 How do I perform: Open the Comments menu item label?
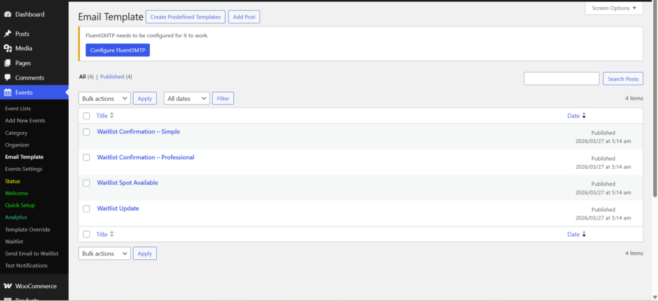coord(30,78)
